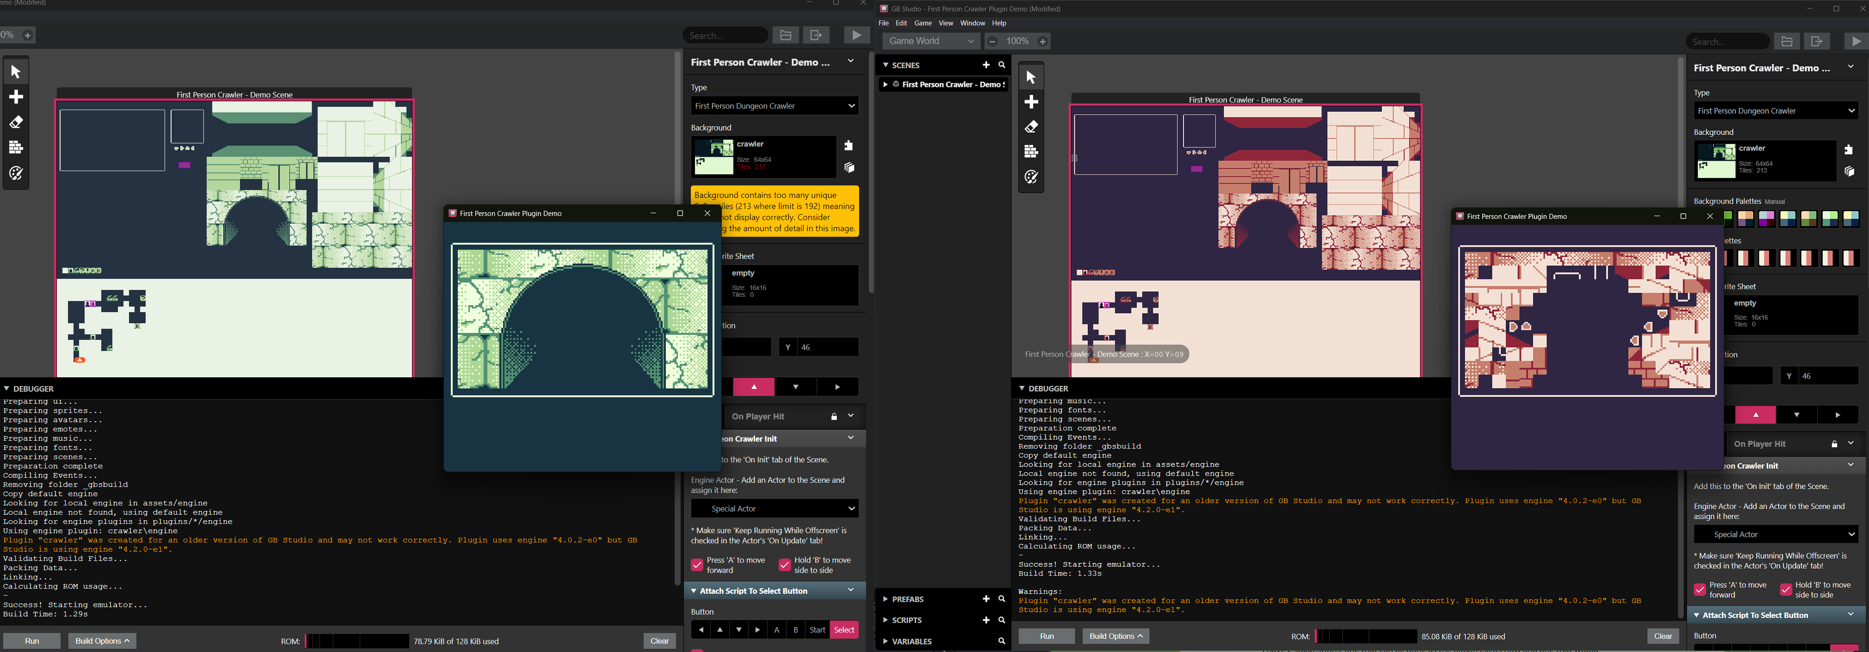Expand First Person Crawler scene in SCENES tree

point(885,85)
